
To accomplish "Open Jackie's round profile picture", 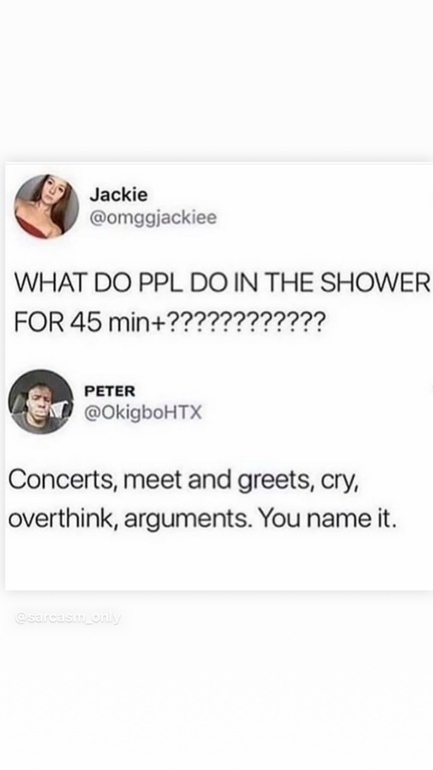I will pos(47,206).
